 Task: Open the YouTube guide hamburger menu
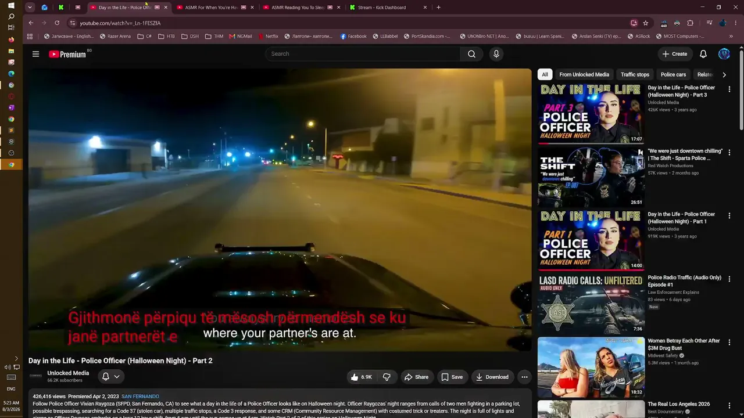point(35,54)
